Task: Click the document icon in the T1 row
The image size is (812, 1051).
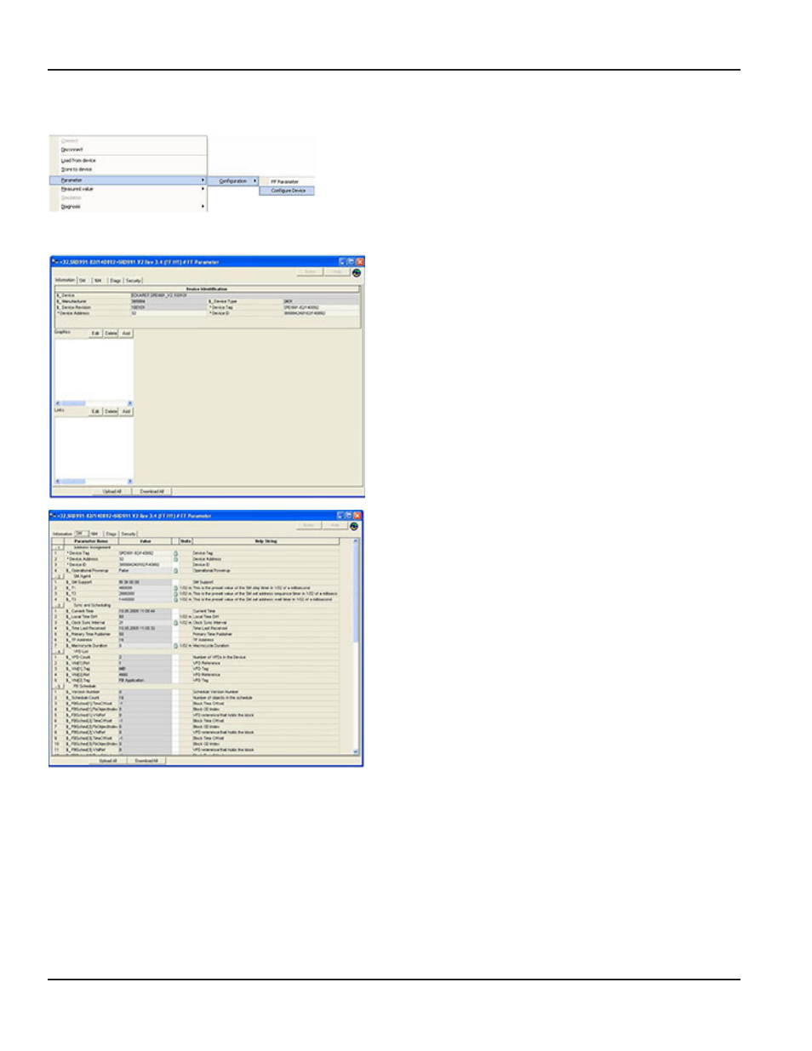Action: tap(175, 588)
